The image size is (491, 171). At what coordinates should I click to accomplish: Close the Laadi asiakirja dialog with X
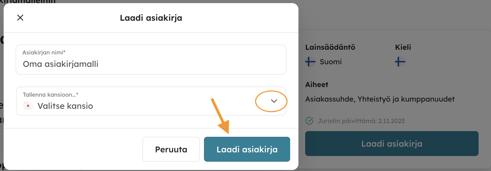(x=20, y=18)
